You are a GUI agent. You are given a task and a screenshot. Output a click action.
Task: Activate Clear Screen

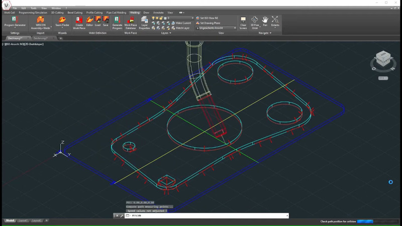pyautogui.click(x=243, y=23)
